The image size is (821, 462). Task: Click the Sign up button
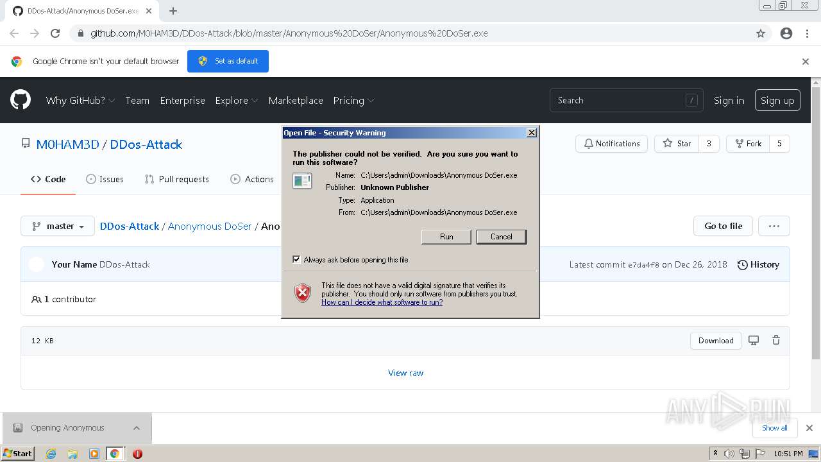pos(777,100)
